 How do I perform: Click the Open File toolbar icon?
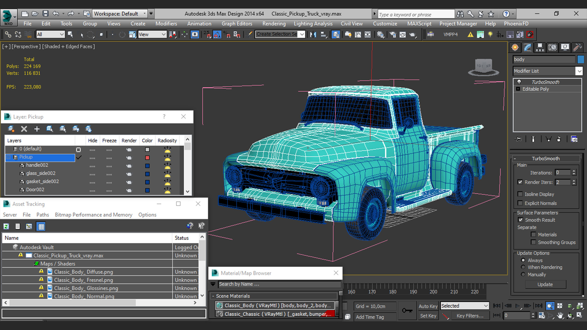tap(35, 14)
